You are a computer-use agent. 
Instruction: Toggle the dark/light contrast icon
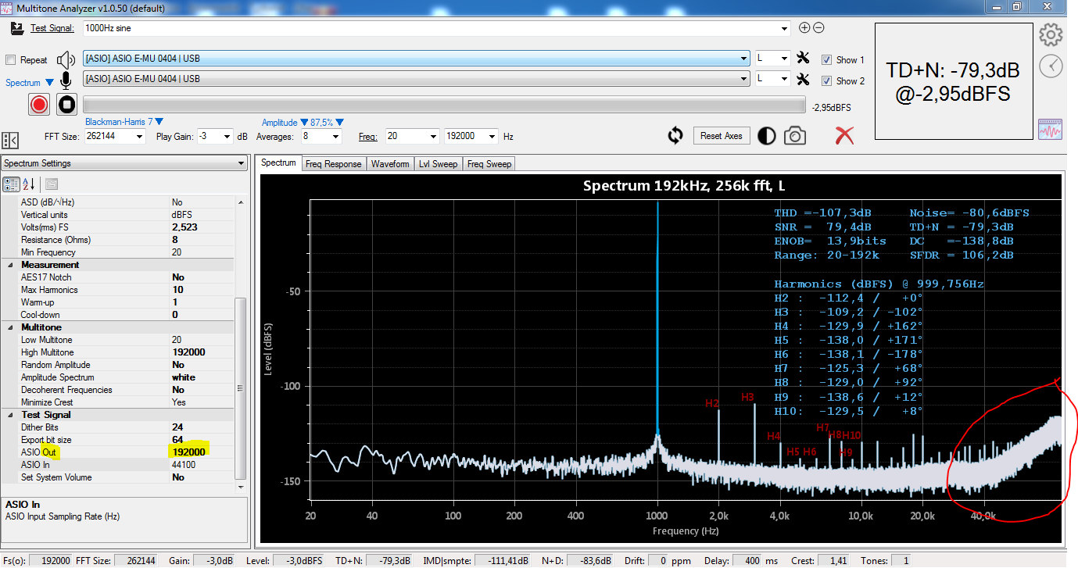[x=766, y=136]
